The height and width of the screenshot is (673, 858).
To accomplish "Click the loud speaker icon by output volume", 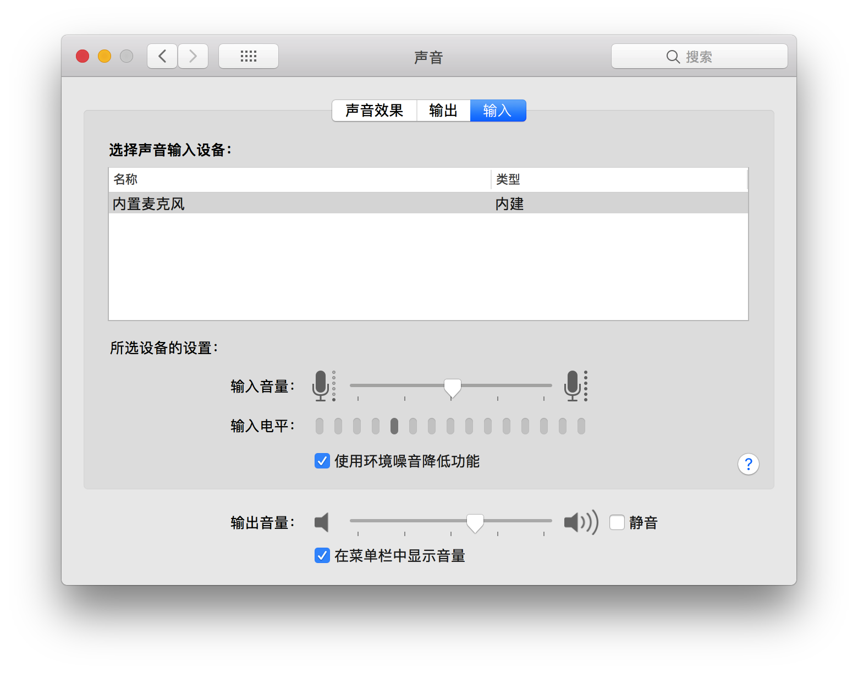I will point(581,522).
